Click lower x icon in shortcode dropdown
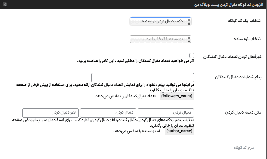Image resolution: width=267 pixels, height=159 pixels. (189, 23)
